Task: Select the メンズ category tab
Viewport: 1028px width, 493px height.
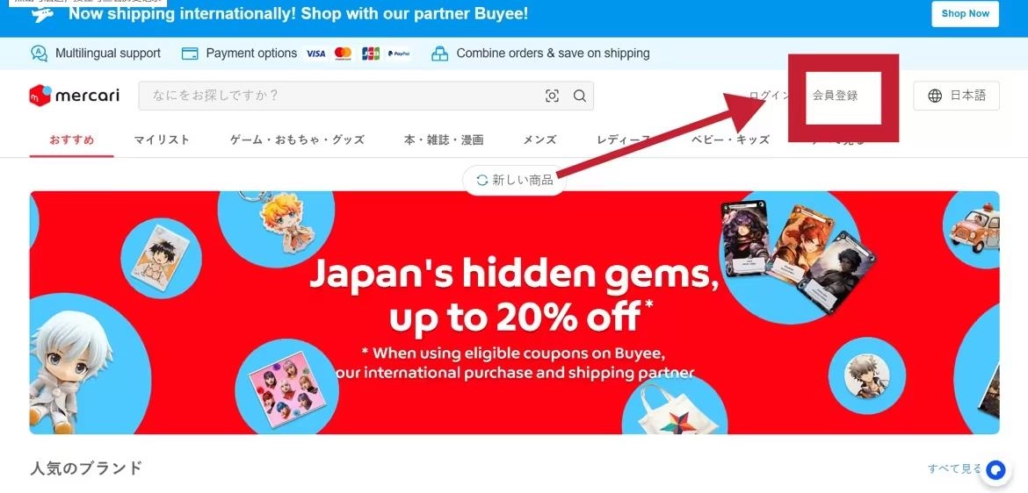Action: 539,139
